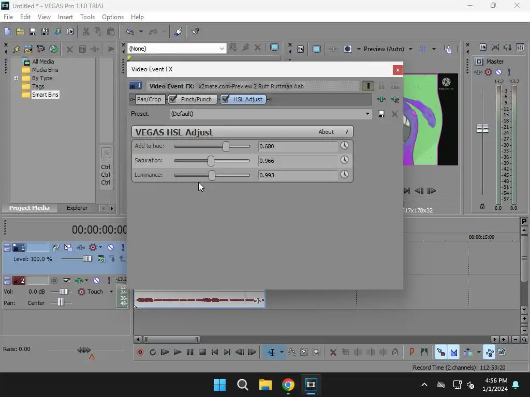Toggle Automatic Crossfades in timeline toolbar

pyautogui.click(x=453, y=352)
